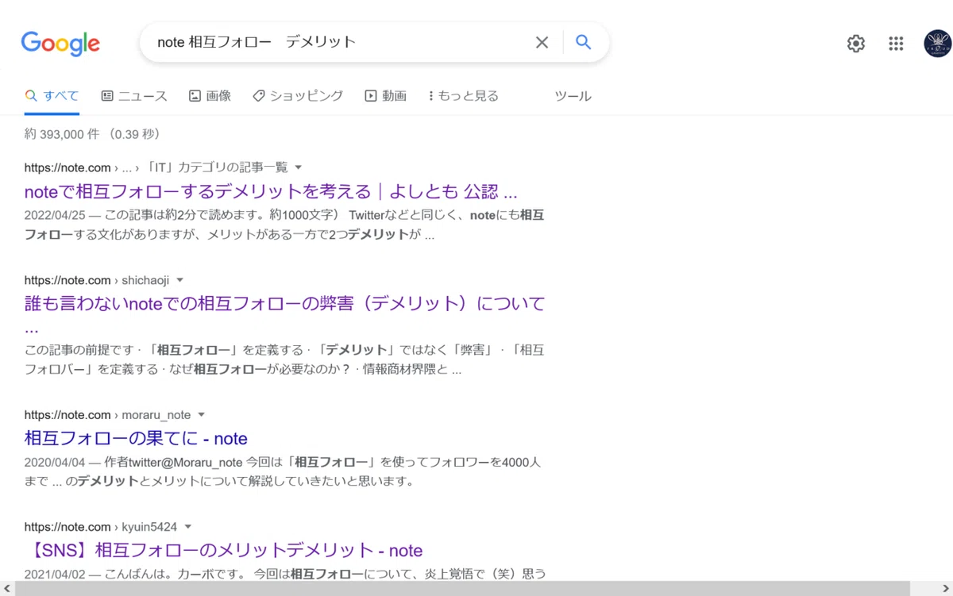Click the URL breadcrumb ending in 「IT」カテゴリの記事一覧
Screen dimensions: 953x596
(156, 167)
